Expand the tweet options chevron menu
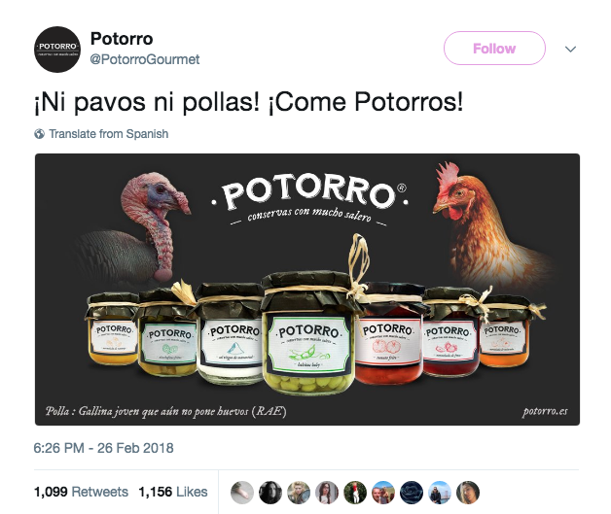Image resolution: width=611 pixels, height=514 pixels. coord(570,49)
